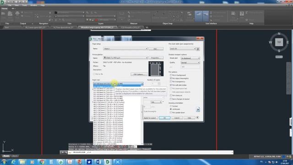Click the ViewCube North compass letter
The image size is (293, 165).
(x=279, y=33)
